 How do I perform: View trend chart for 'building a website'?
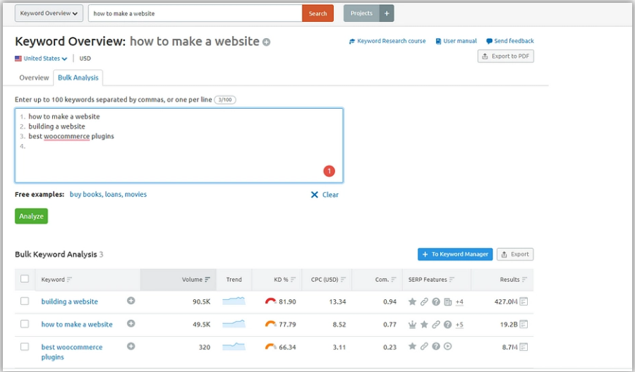point(234,301)
